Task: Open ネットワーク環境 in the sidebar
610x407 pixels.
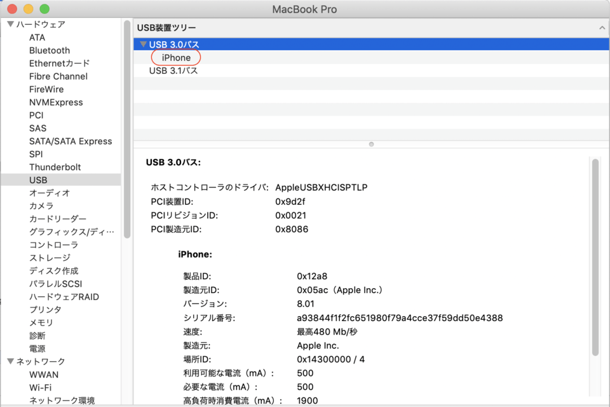Action: (x=62, y=401)
